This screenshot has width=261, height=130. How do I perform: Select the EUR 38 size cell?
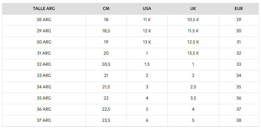click(239, 120)
